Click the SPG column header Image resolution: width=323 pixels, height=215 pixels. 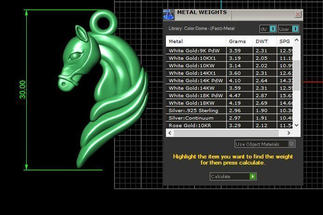pos(285,42)
